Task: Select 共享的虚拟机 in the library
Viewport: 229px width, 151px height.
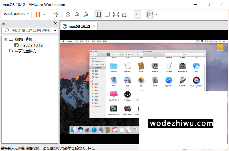Action: pos(25,51)
